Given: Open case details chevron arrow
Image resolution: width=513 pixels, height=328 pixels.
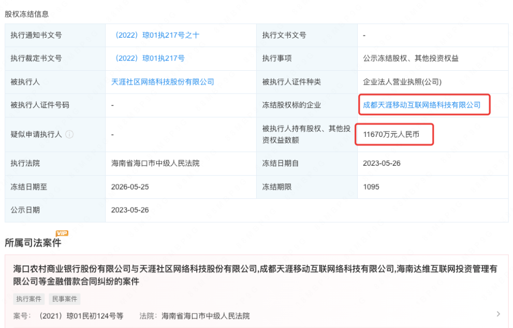Looking at the screenshot, I should [x=499, y=314].
